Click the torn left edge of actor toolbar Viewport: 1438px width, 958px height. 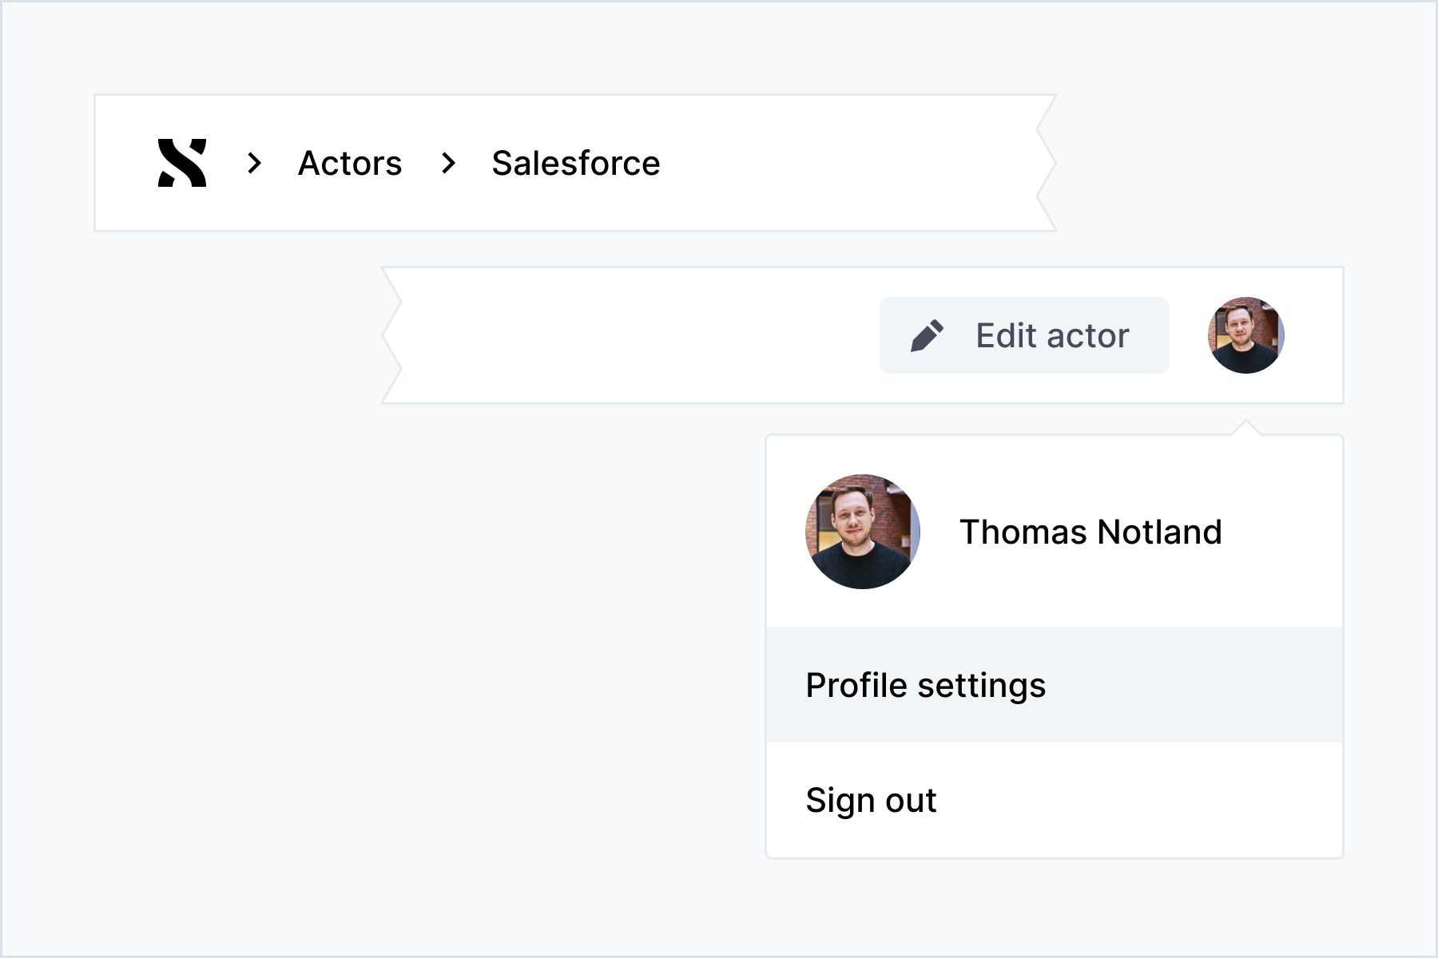tap(391, 335)
